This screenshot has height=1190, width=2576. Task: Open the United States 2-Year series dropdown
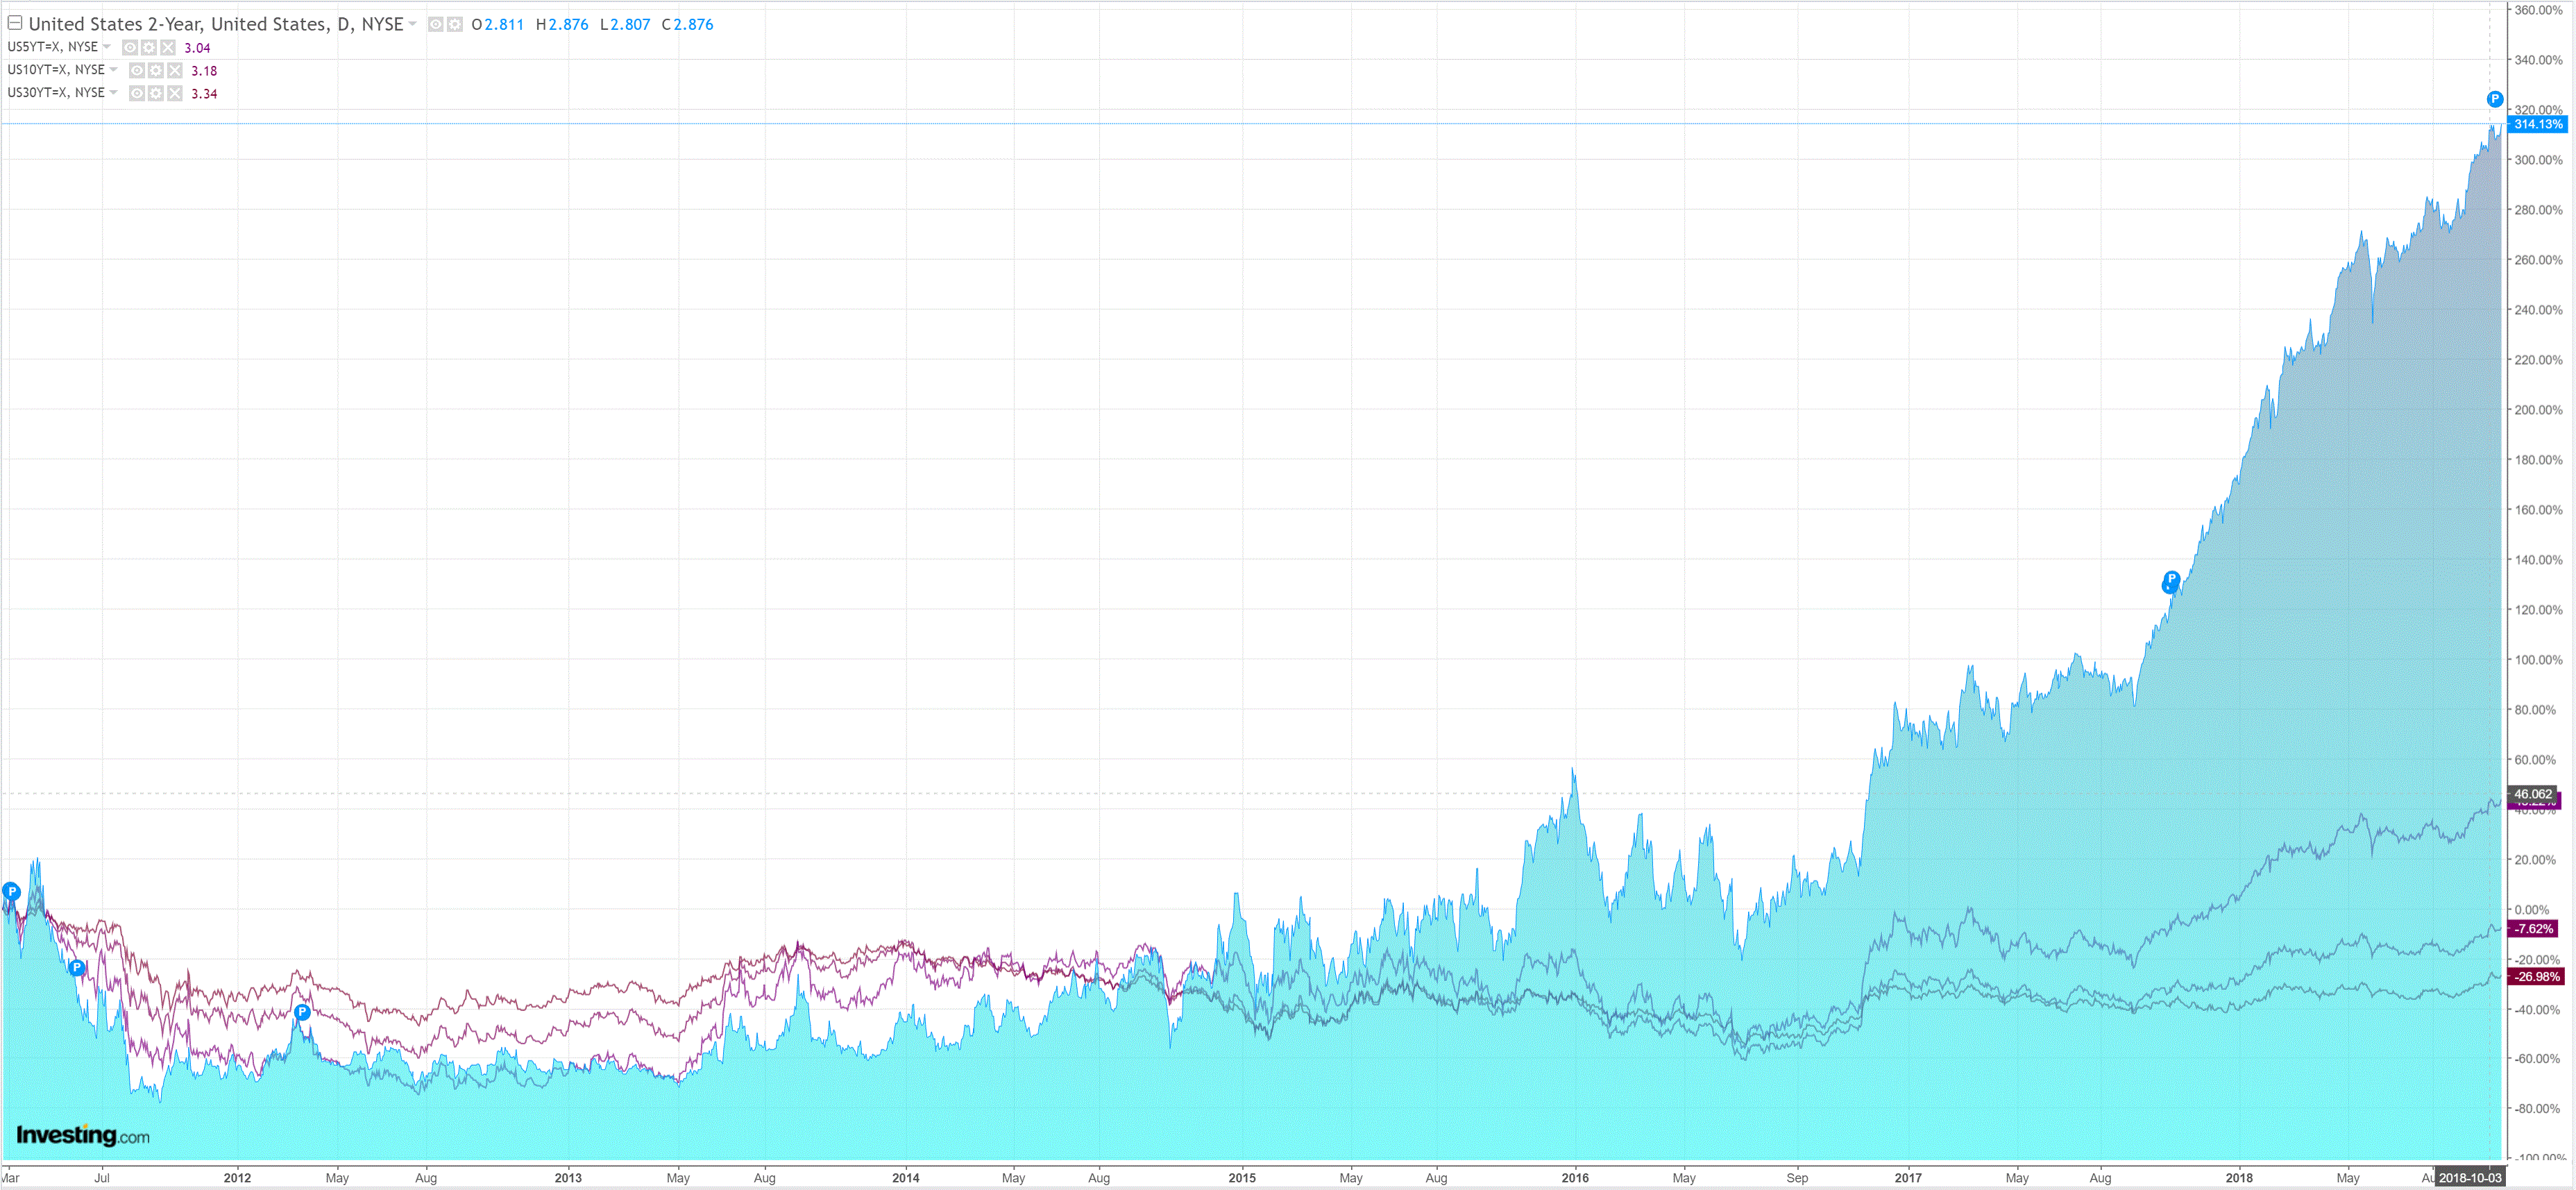pos(413,24)
